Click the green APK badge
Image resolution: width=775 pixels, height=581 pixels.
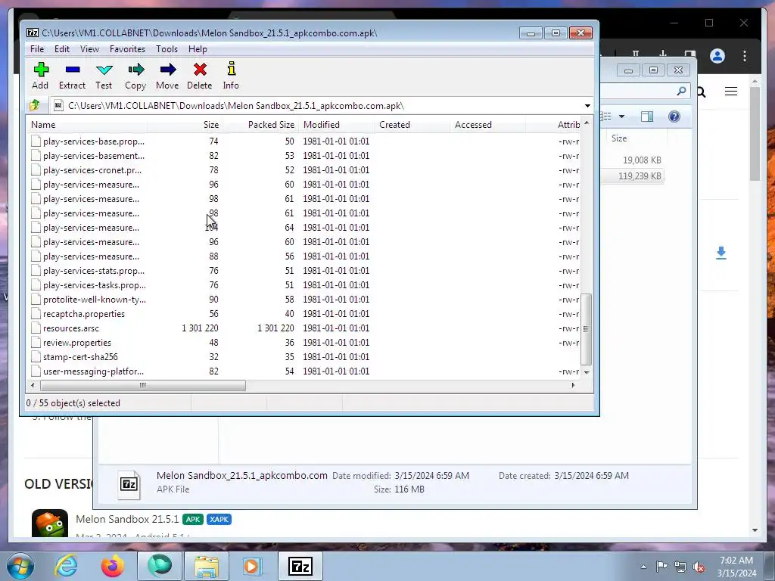193,519
